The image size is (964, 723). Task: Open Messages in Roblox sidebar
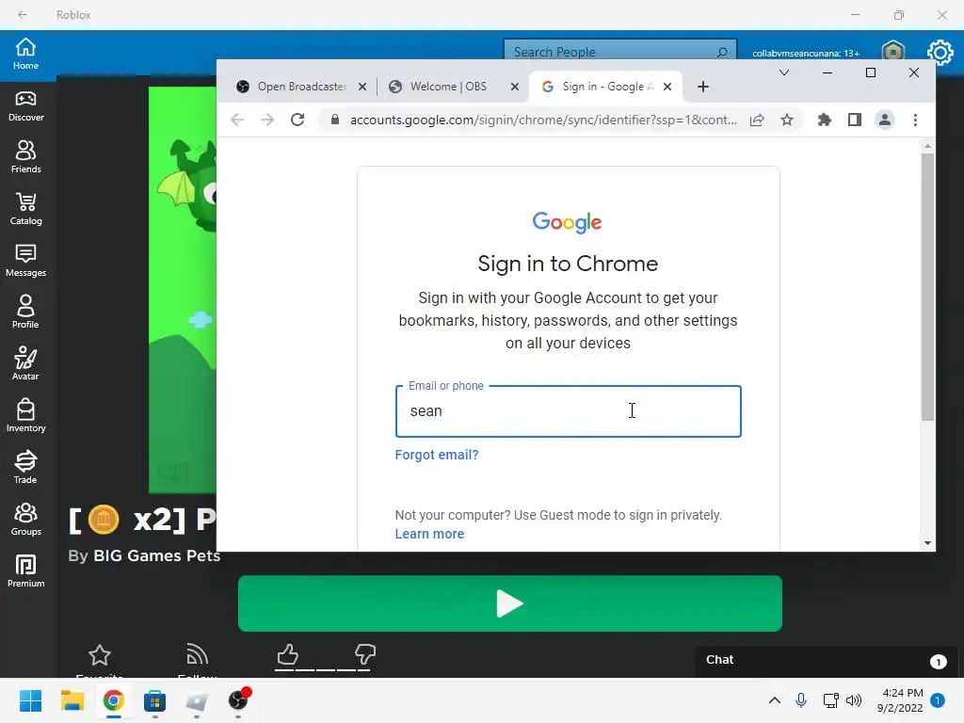pyautogui.click(x=25, y=262)
